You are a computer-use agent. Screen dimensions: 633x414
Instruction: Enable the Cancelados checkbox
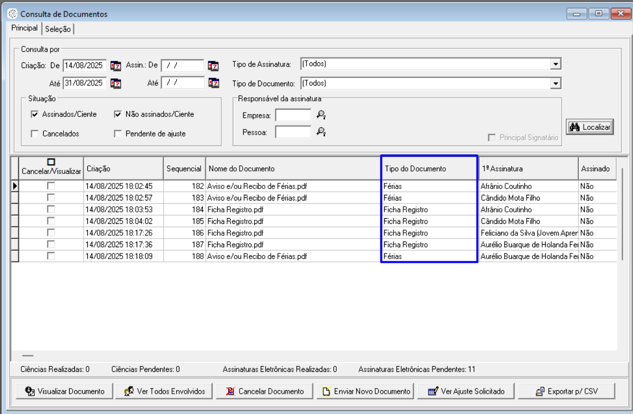click(35, 133)
